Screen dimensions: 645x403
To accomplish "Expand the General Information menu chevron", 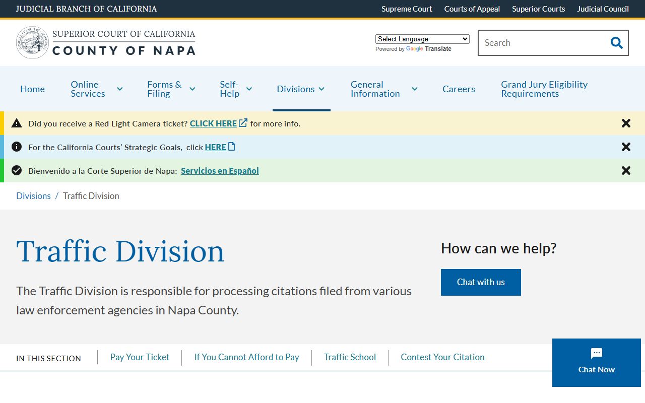I will [x=414, y=89].
